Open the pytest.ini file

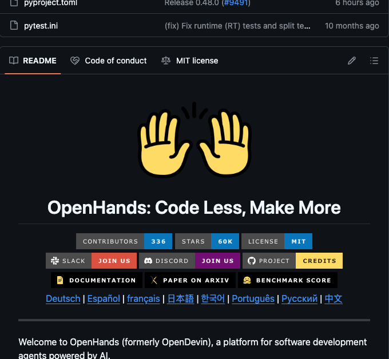tap(41, 26)
